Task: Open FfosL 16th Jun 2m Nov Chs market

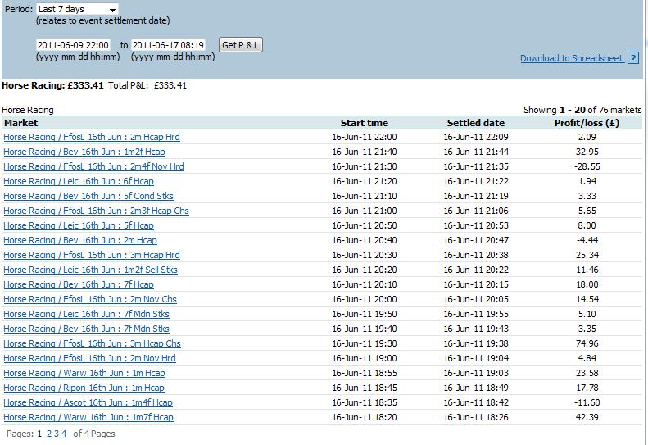Action: (90, 299)
